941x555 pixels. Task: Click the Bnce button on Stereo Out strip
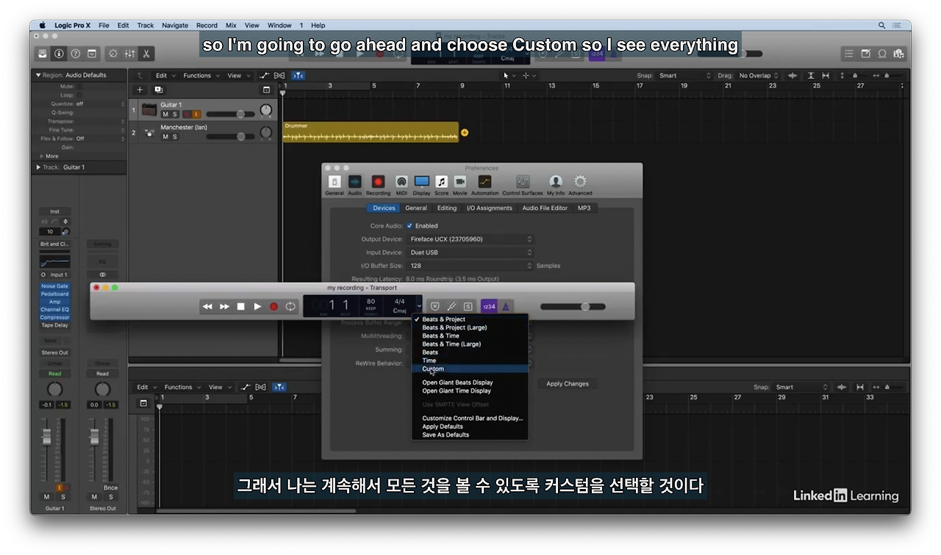tap(110, 488)
